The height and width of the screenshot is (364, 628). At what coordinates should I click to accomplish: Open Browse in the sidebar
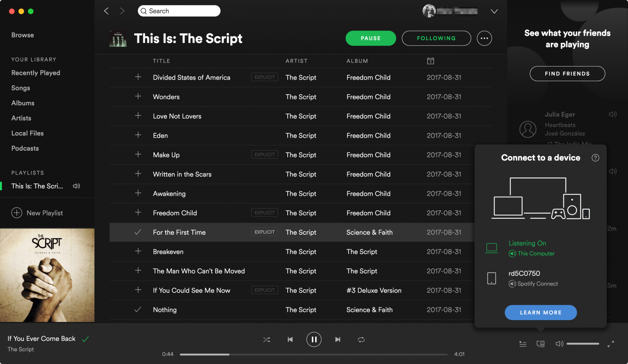23,35
